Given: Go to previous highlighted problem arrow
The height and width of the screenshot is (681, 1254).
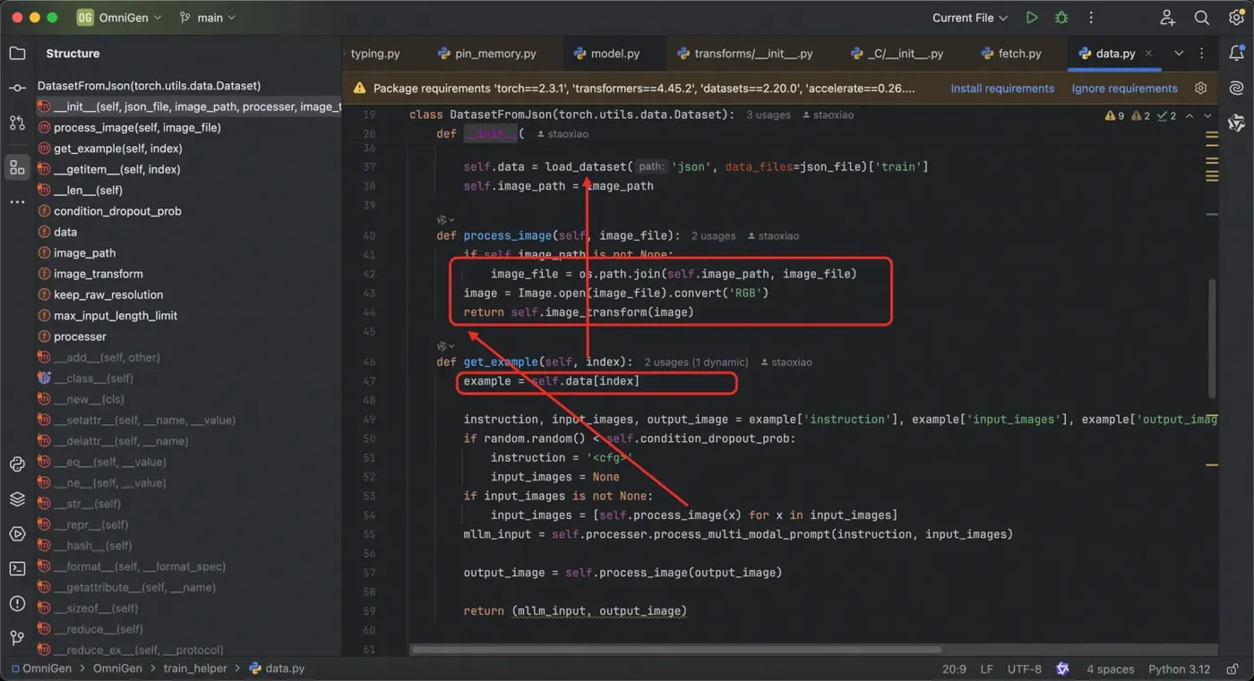Looking at the screenshot, I should point(1190,115).
